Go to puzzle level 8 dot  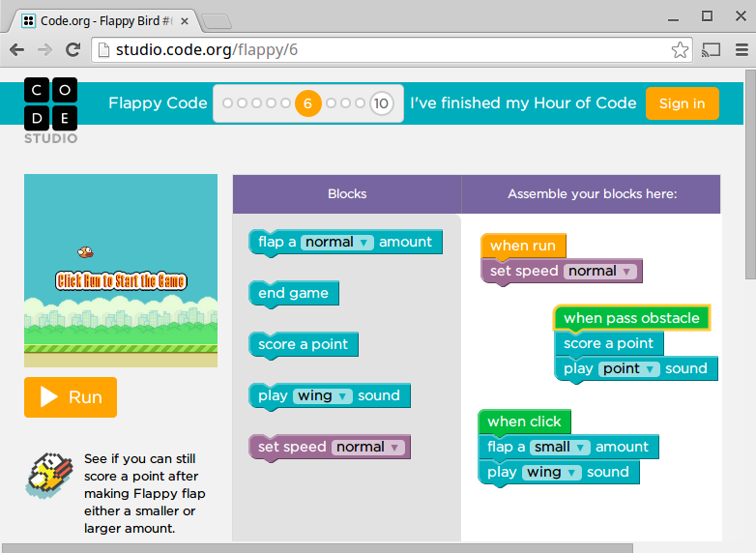click(x=346, y=102)
